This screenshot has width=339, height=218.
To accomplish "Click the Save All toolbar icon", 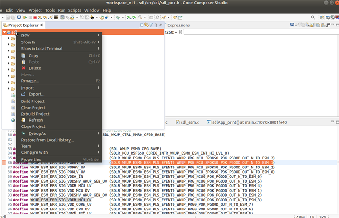I will pyautogui.click(x=13, y=17).
